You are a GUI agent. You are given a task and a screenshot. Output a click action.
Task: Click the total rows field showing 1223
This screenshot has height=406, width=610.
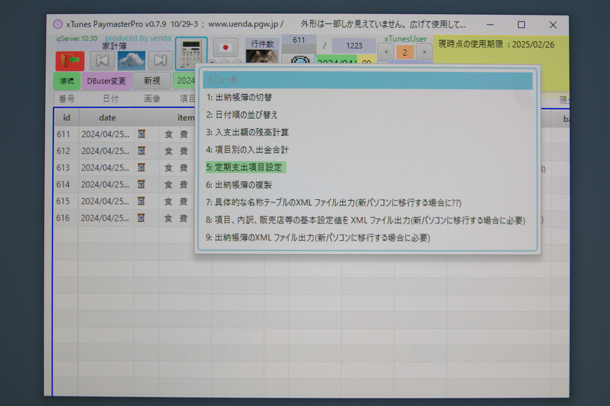click(354, 46)
